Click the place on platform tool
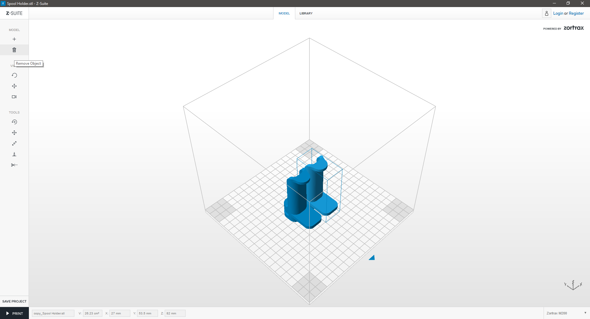 (14, 154)
